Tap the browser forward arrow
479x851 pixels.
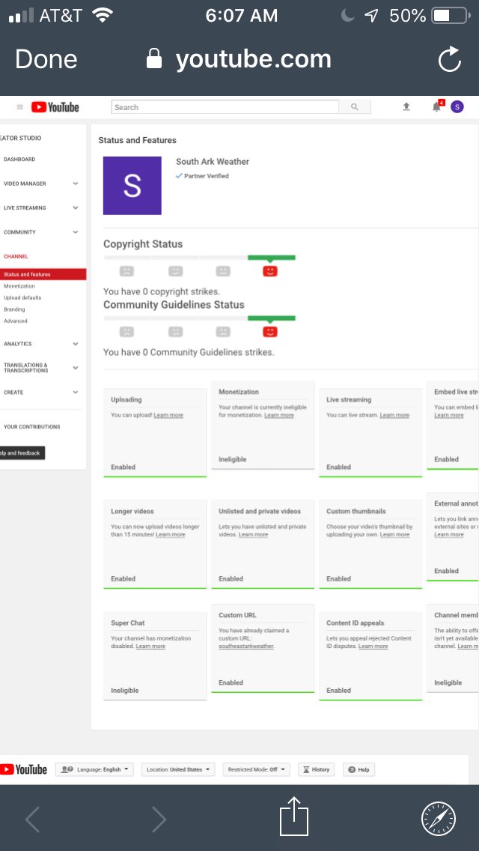[159, 819]
